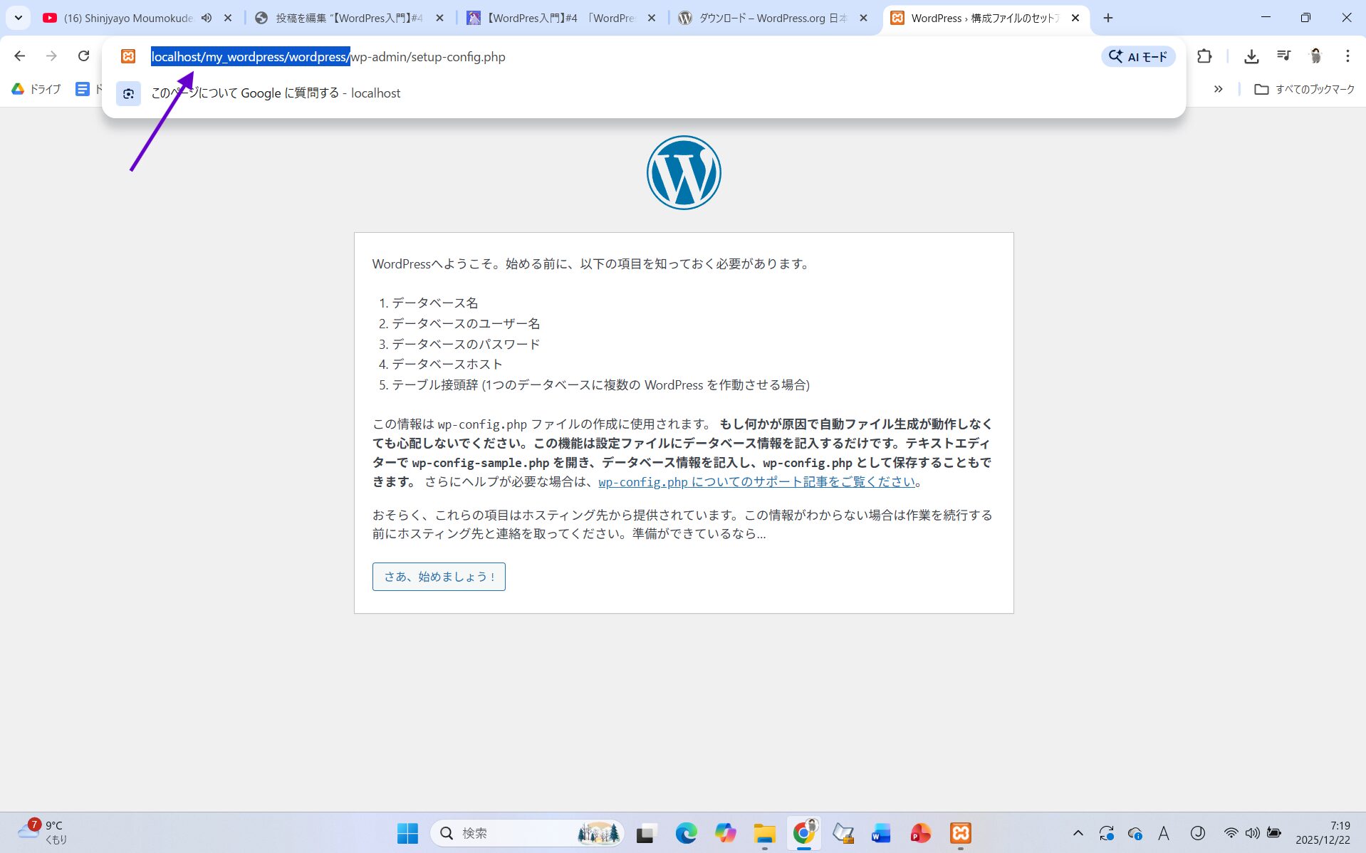1366x853 pixels.
Task: Select the Google に質問する suggestion
Action: point(276,93)
